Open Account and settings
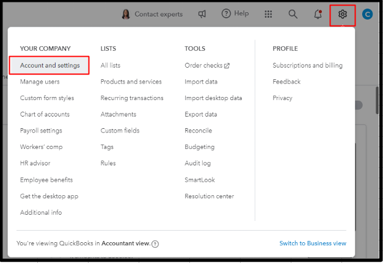Image resolution: width=383 pixels, height=263 pixels. (49, 65)
